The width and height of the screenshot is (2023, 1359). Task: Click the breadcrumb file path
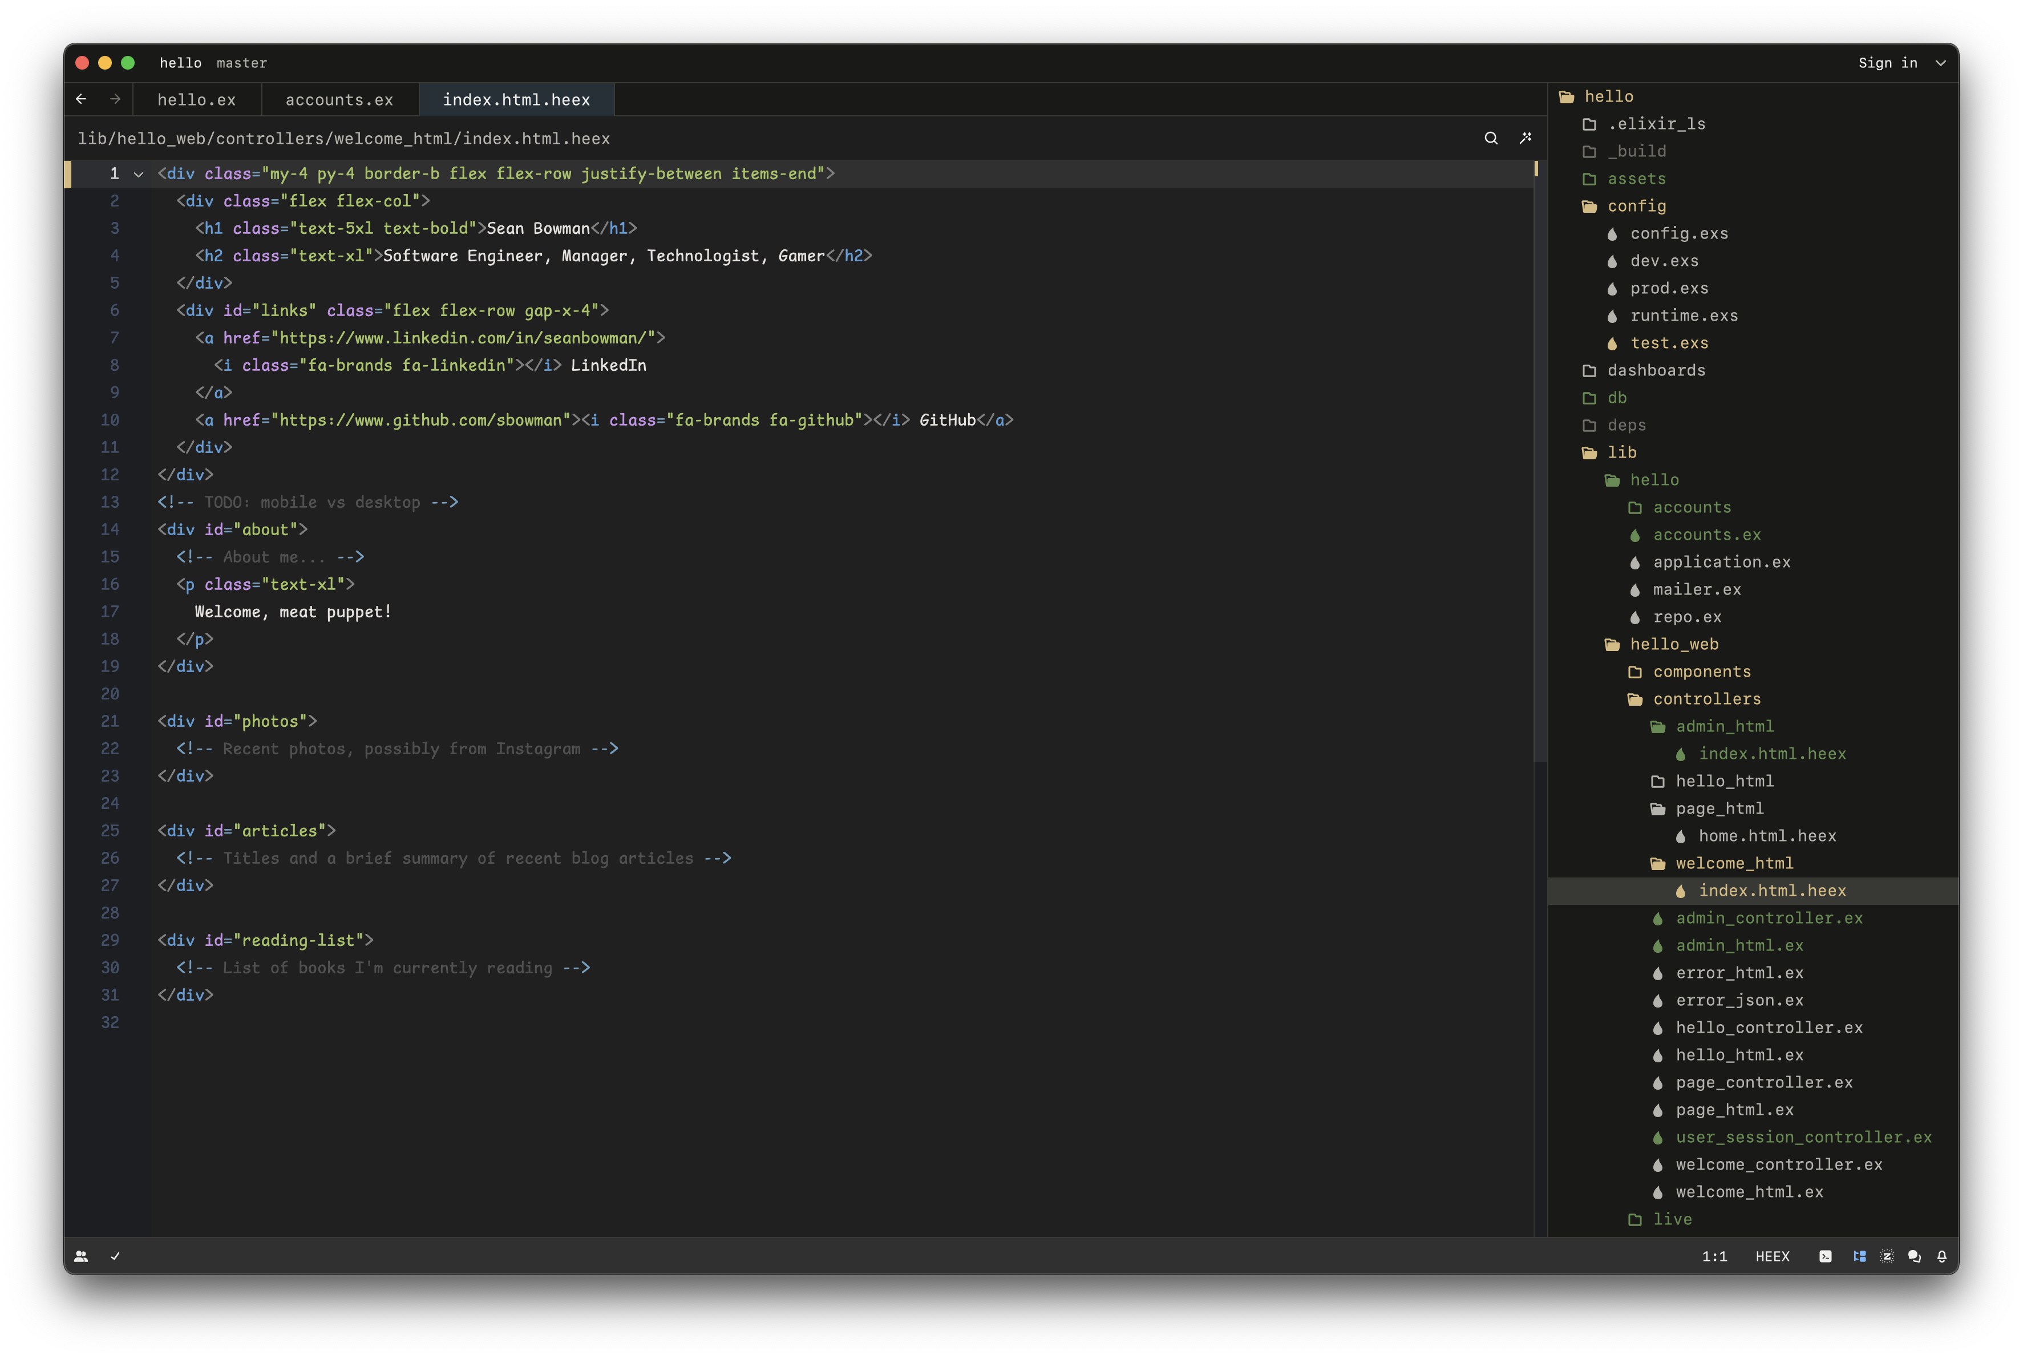click(x=344, y=139)
